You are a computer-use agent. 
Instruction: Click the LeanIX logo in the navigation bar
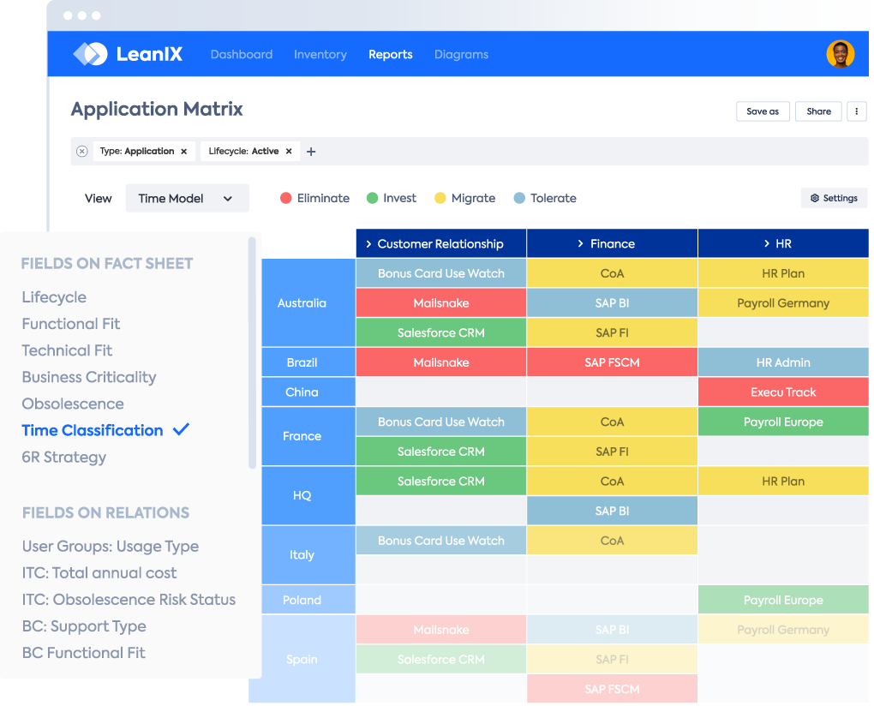127,53
